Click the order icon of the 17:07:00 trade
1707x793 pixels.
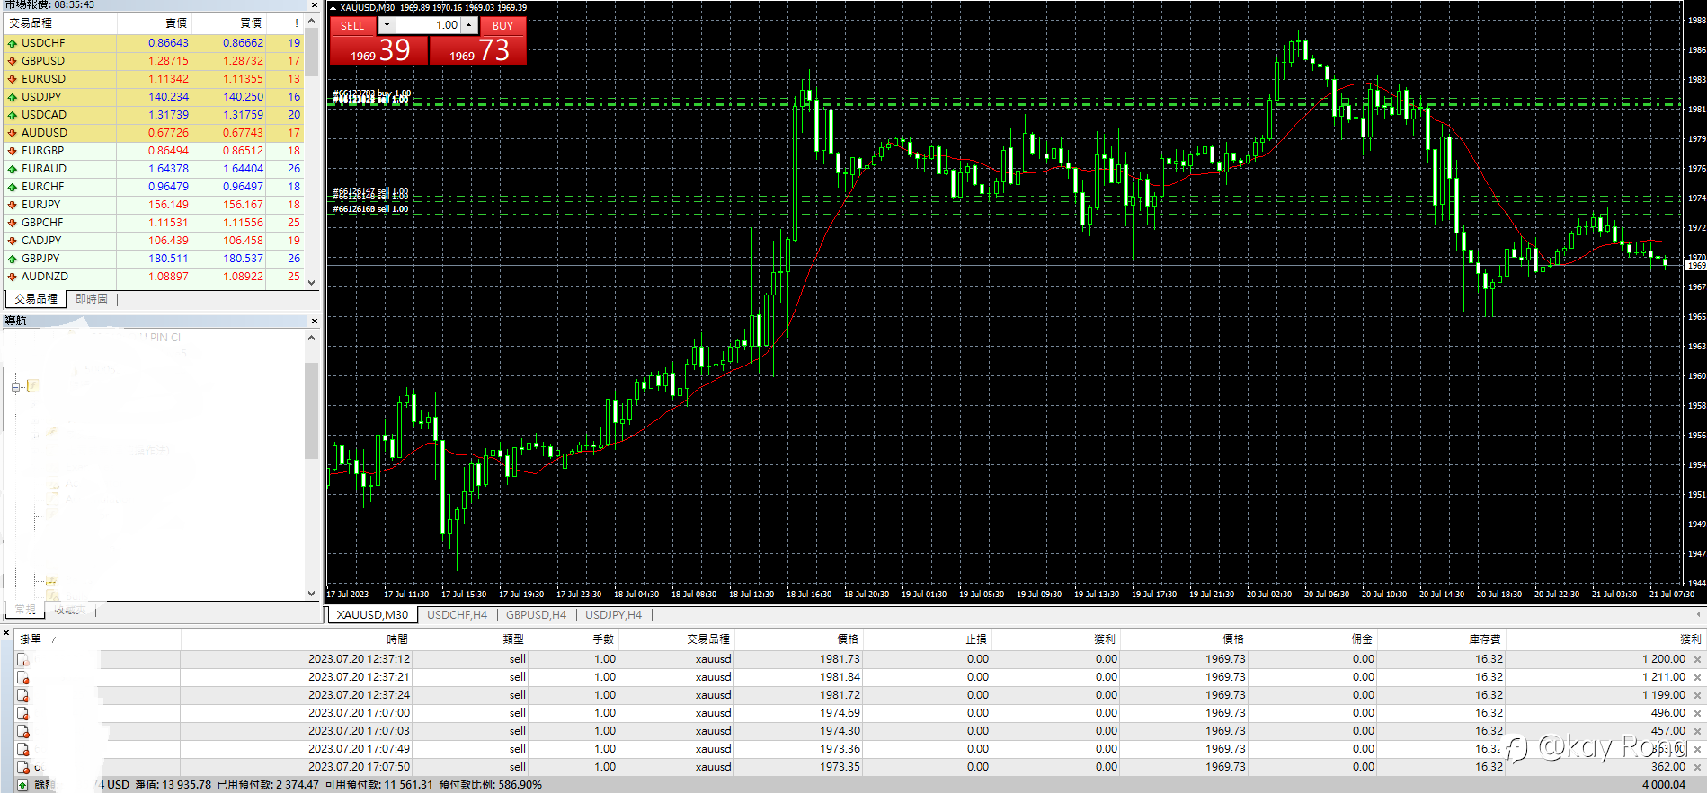pyautogui.click(x=23, y=713)
